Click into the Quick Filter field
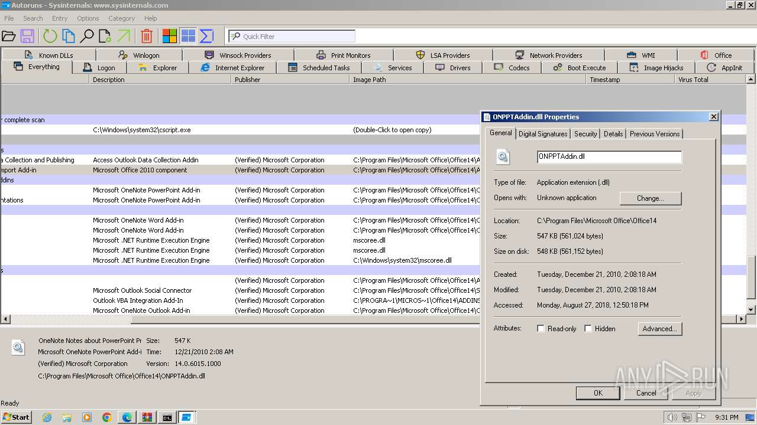 (292, 37)
